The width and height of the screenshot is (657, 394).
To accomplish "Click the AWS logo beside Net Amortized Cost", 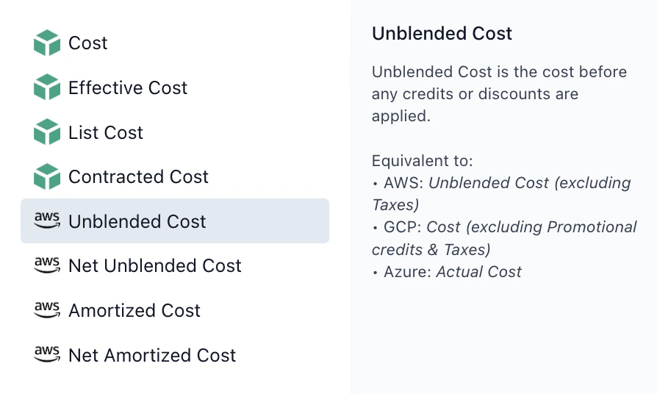I will (47, 355).
